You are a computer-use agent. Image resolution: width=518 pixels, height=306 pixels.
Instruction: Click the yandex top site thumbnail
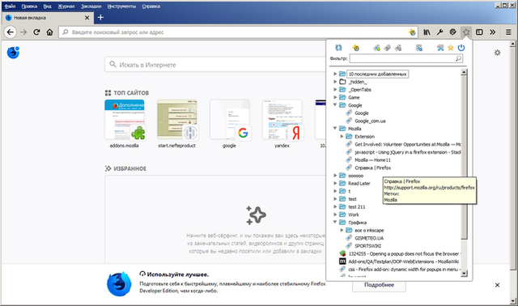282,120
